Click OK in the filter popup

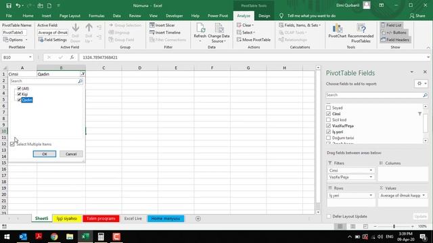[x=45, y=154]
